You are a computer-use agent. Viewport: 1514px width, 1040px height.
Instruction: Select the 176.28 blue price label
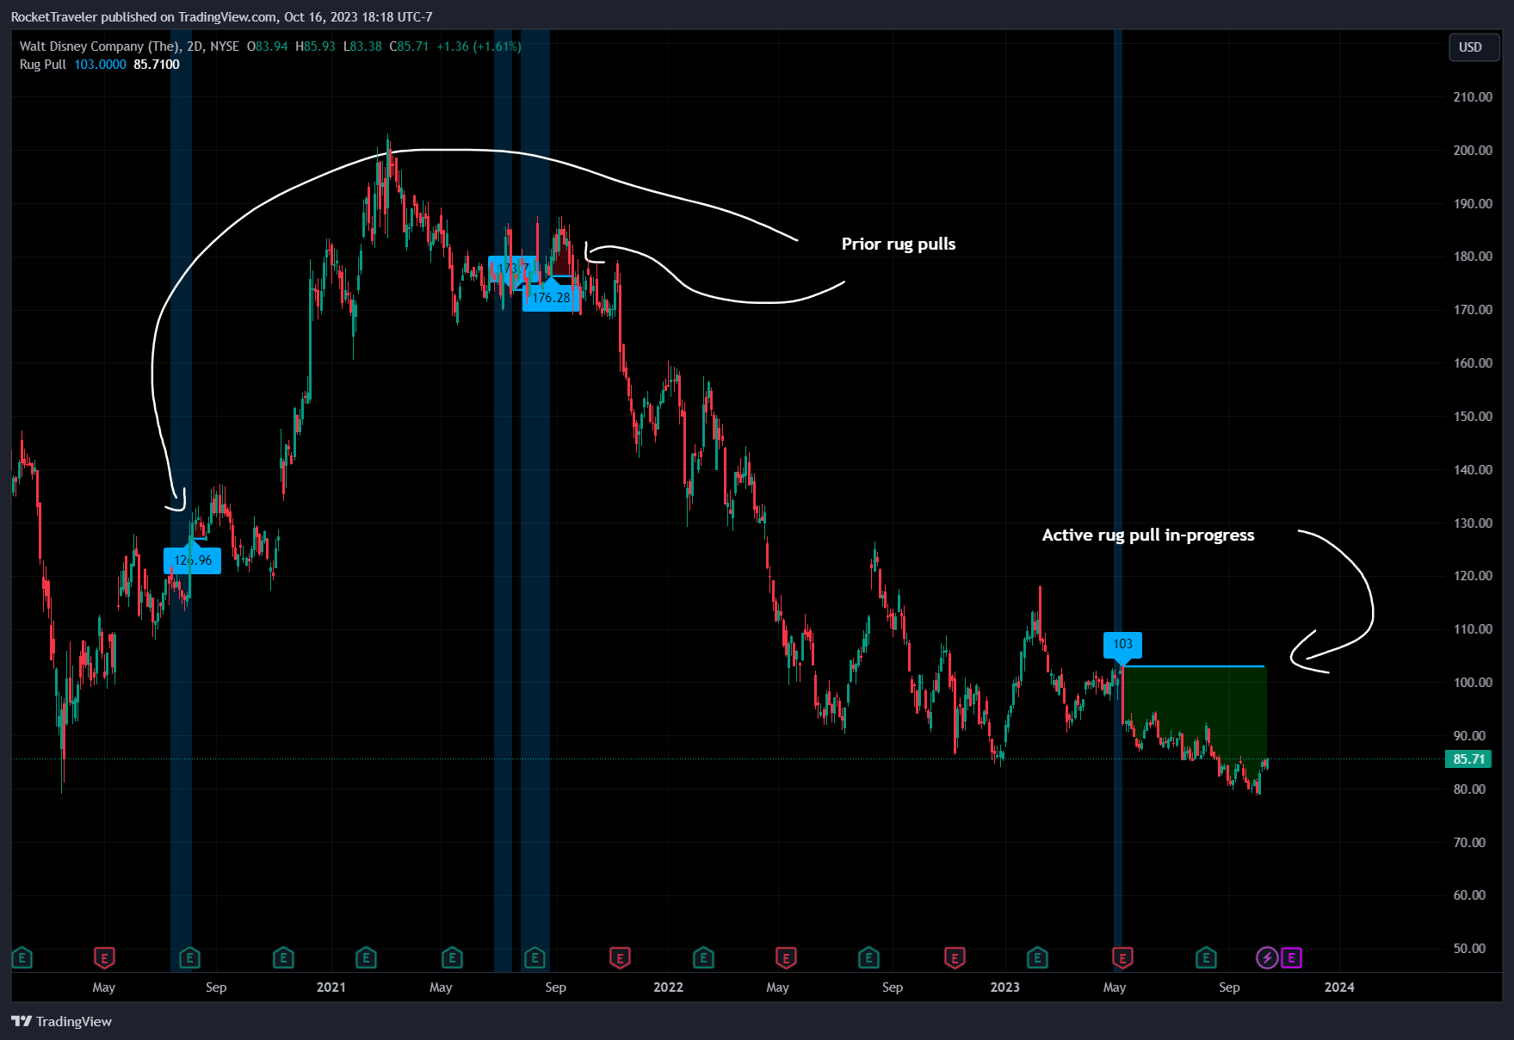click(x=551, y=298)
